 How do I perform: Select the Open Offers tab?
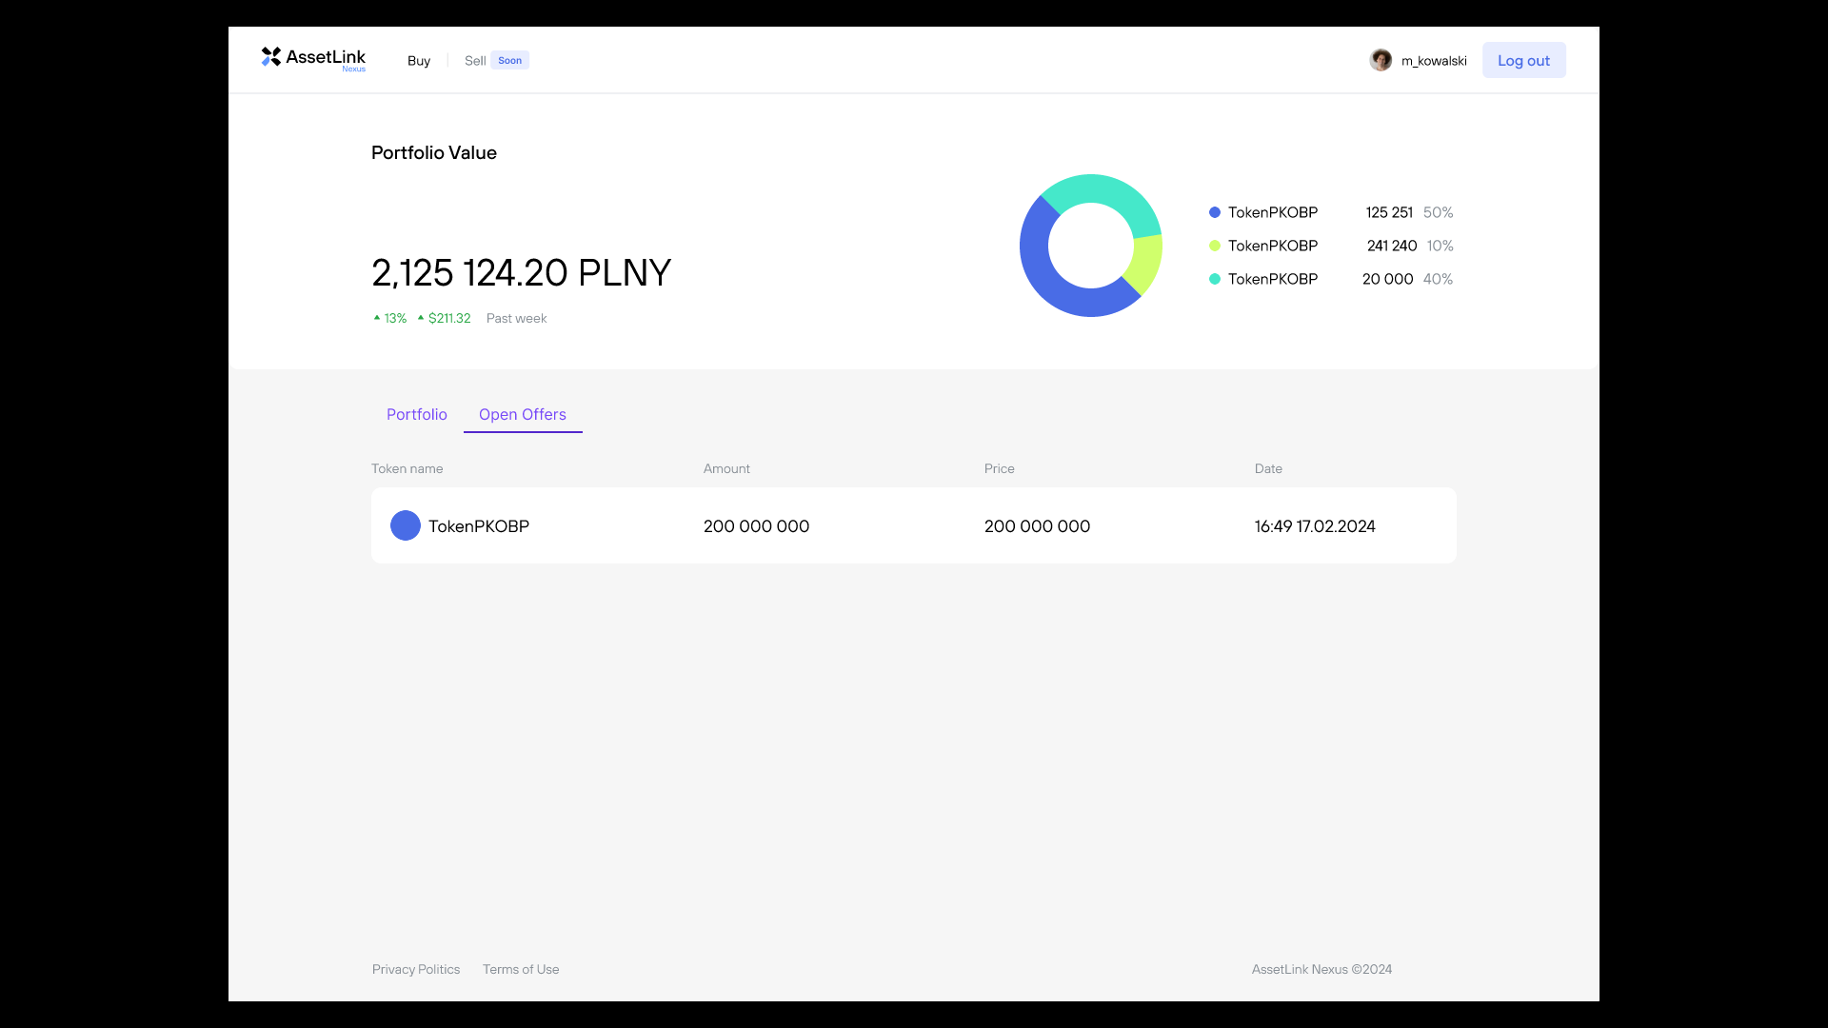[523, 414]
